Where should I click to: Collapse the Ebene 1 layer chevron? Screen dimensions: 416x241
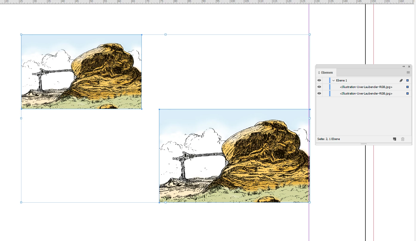coord(334,81)
